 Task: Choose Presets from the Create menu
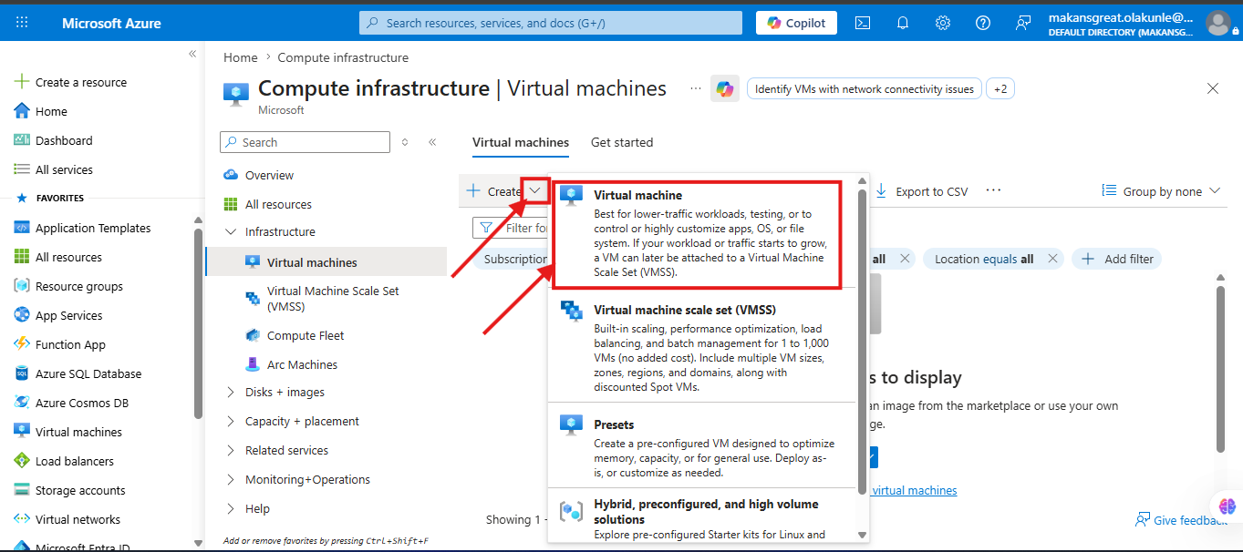pos(702,447)
